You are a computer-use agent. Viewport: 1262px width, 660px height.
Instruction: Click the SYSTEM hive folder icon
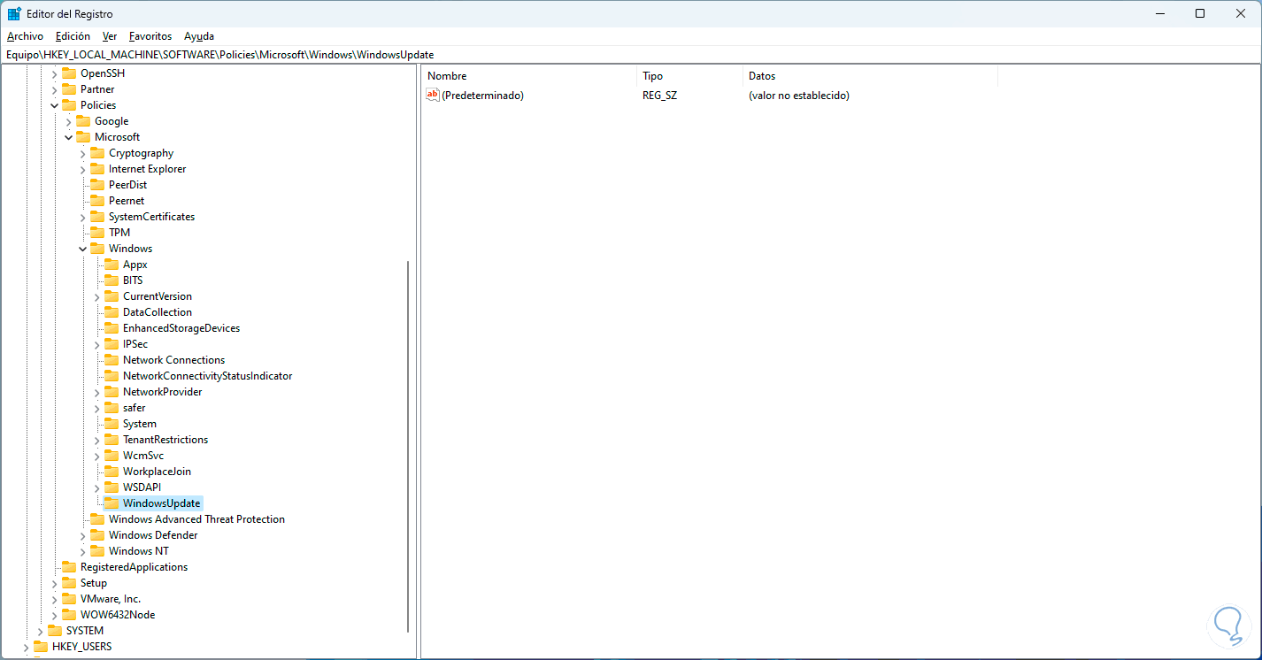pyautogui.click(x=55, y=631)
